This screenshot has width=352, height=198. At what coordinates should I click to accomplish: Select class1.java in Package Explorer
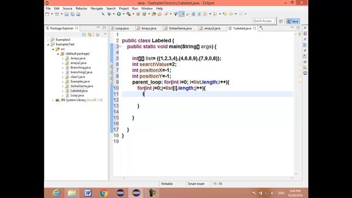pyautogui.click(x=78, y=77)
